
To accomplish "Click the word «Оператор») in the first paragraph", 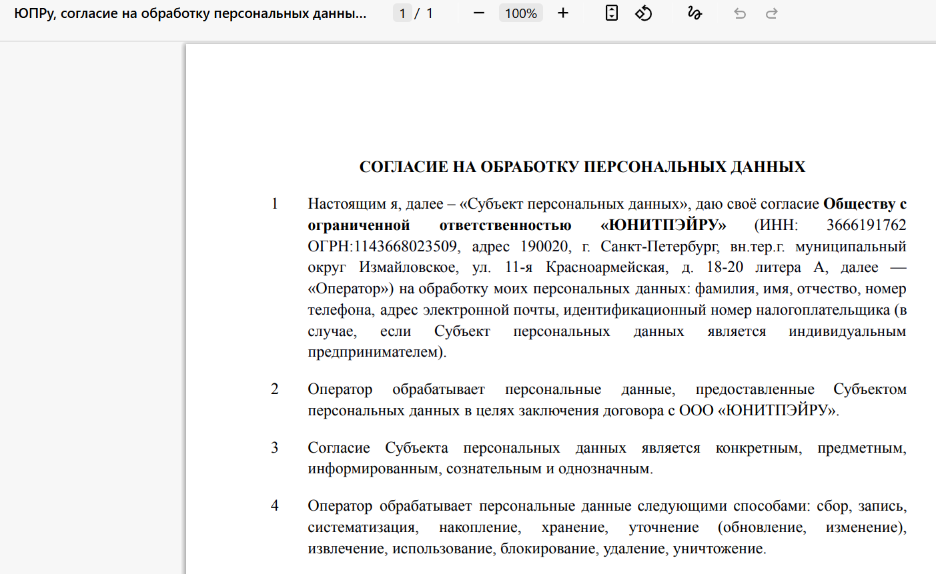I will (351, 289).
